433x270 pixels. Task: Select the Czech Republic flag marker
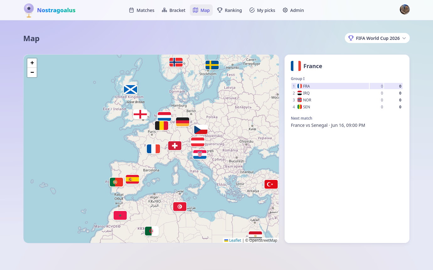tap(201, 130)
